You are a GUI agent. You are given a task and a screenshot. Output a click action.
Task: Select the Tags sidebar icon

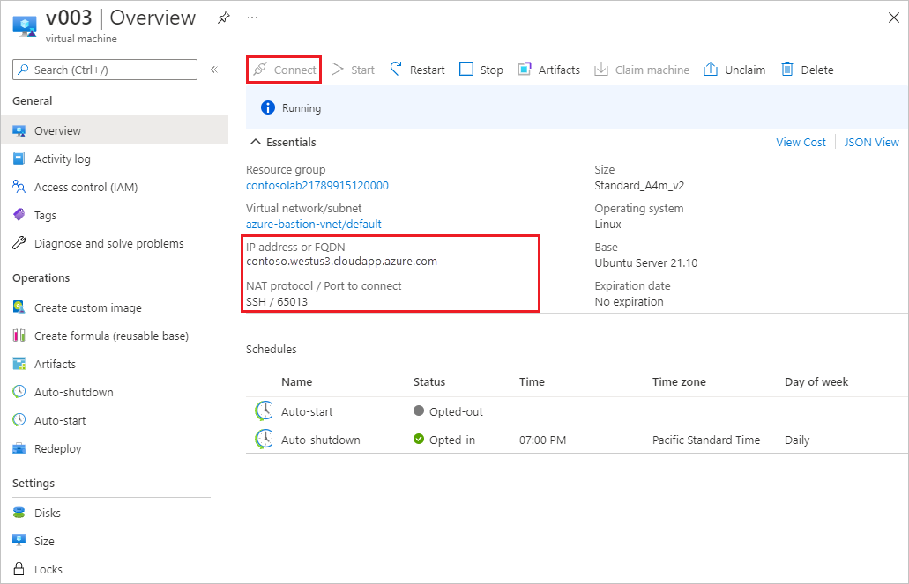point(19,215)
